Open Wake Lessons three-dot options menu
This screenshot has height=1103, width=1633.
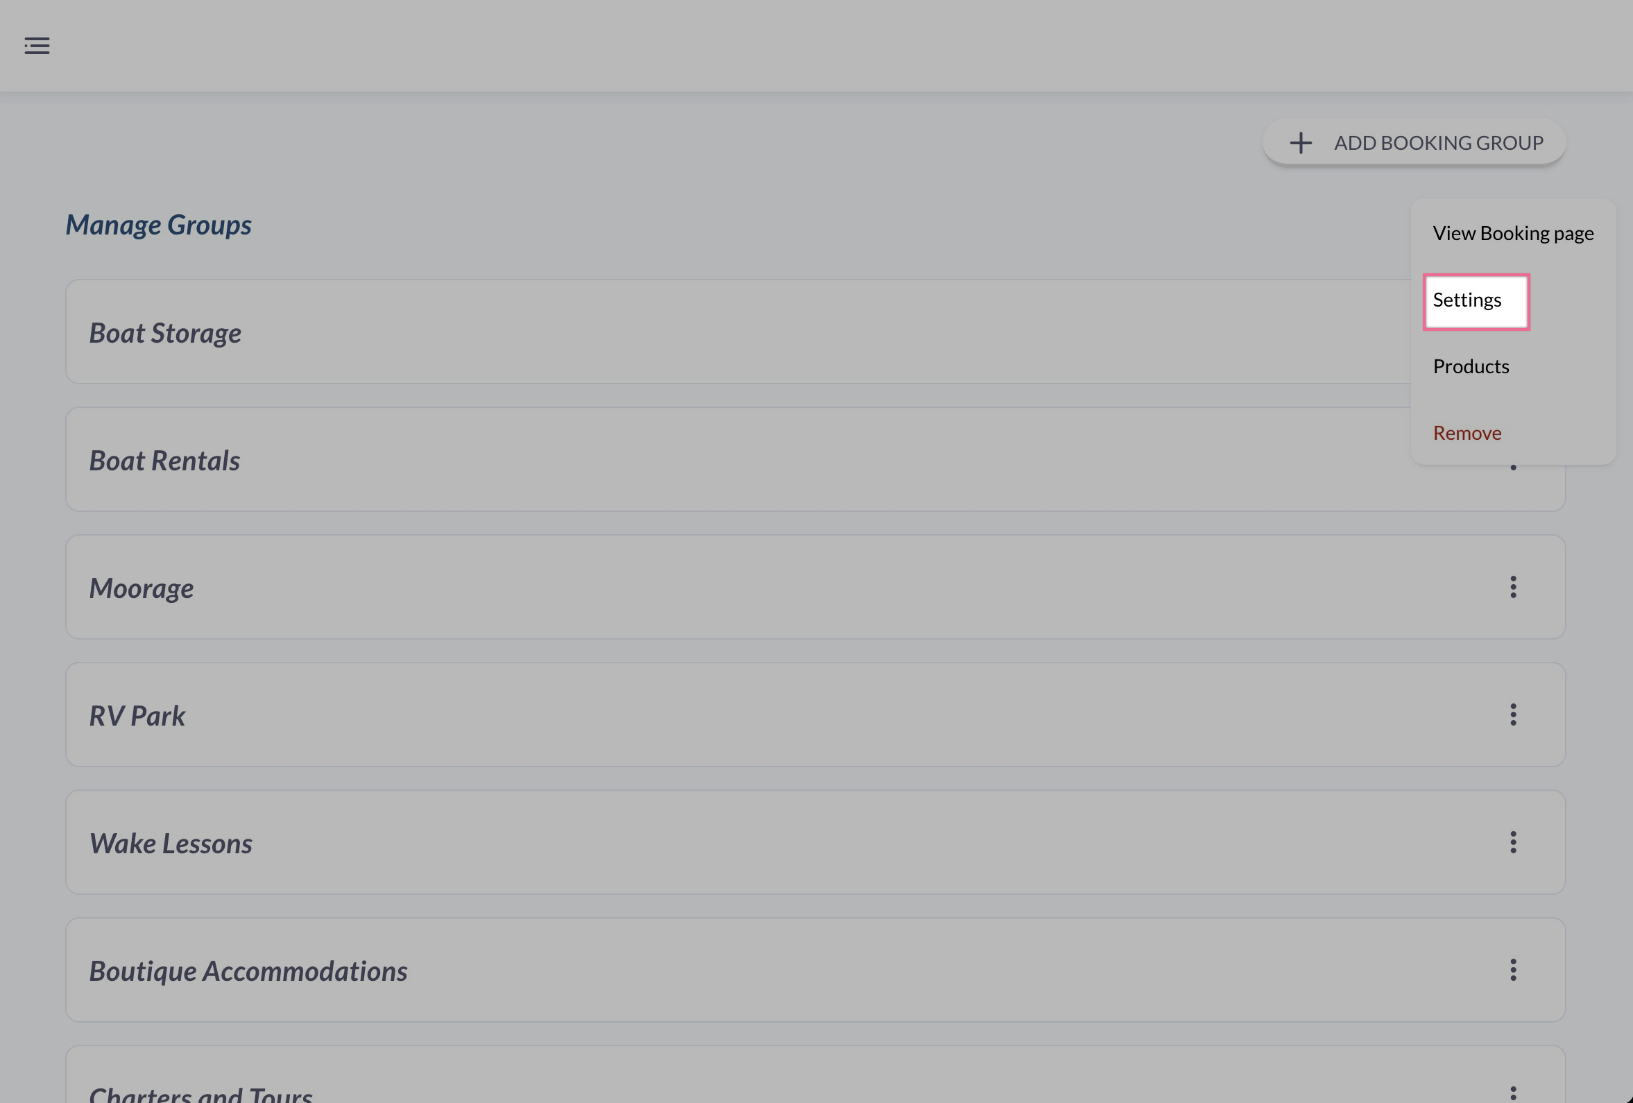[1513, 842]
